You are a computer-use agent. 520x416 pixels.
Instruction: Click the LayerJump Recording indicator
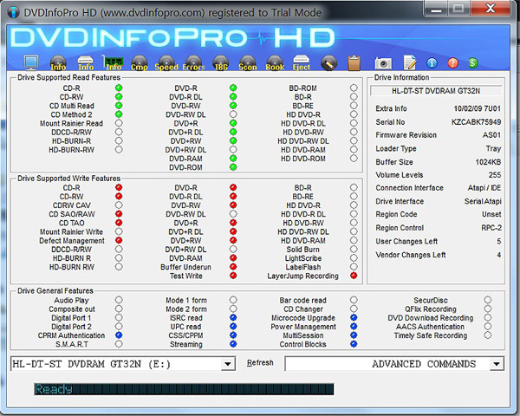[x=354, y=276]
